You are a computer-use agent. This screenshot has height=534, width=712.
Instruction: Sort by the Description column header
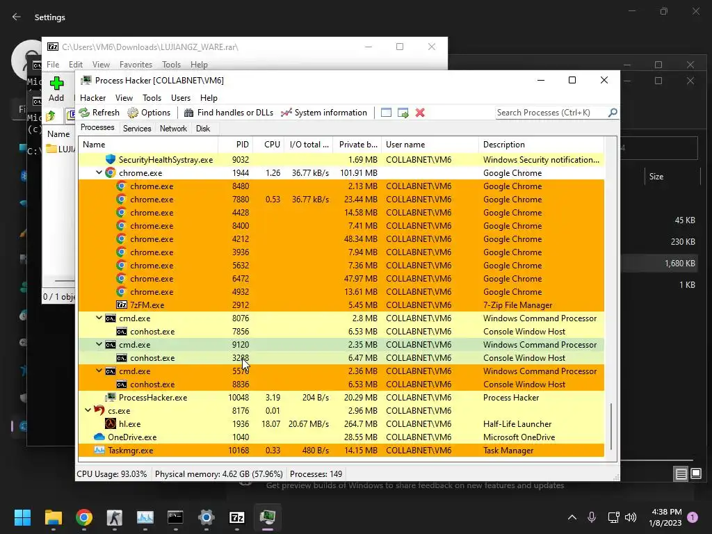pos(541,145)
